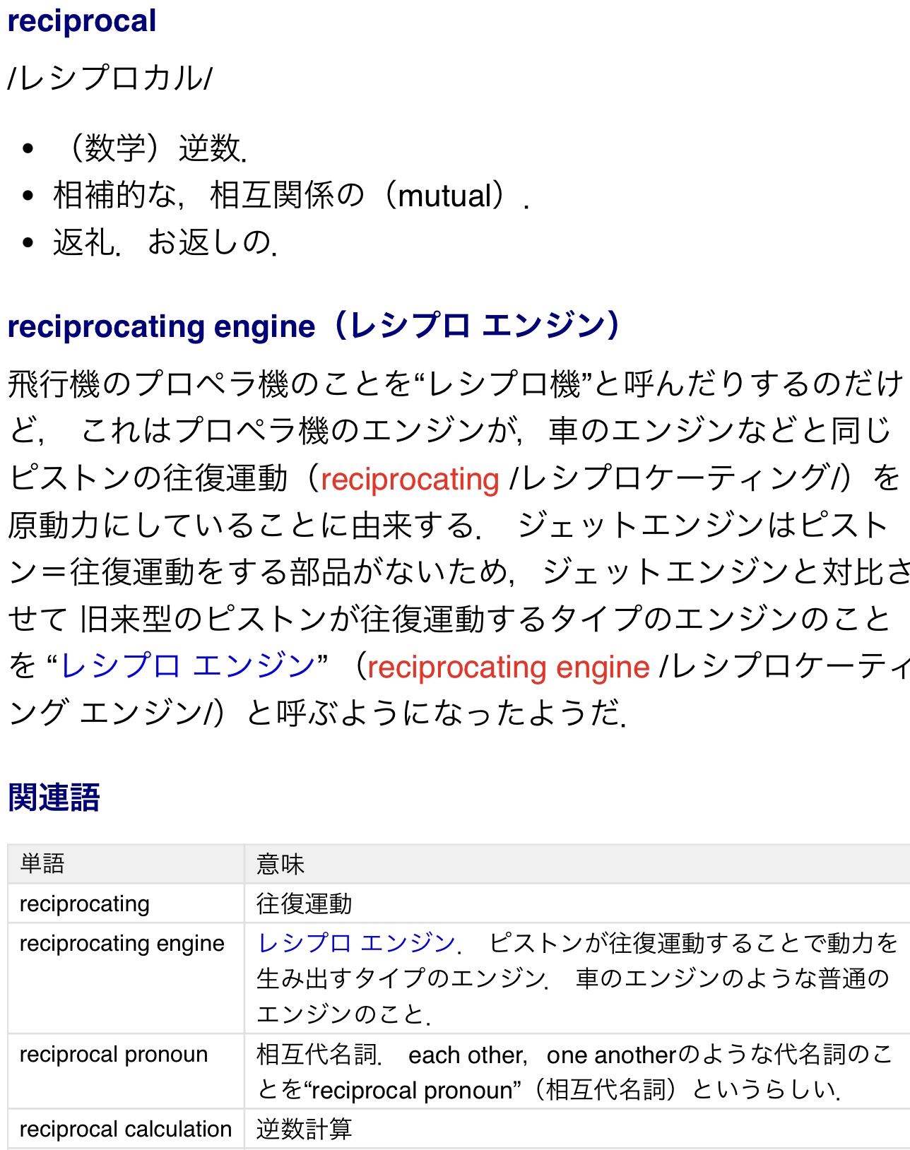Screen dimensions: 910x1150
Task: Click the /レシプロカル/ pronunciation text
Action: pyautogui.click(x=110, y=78)
